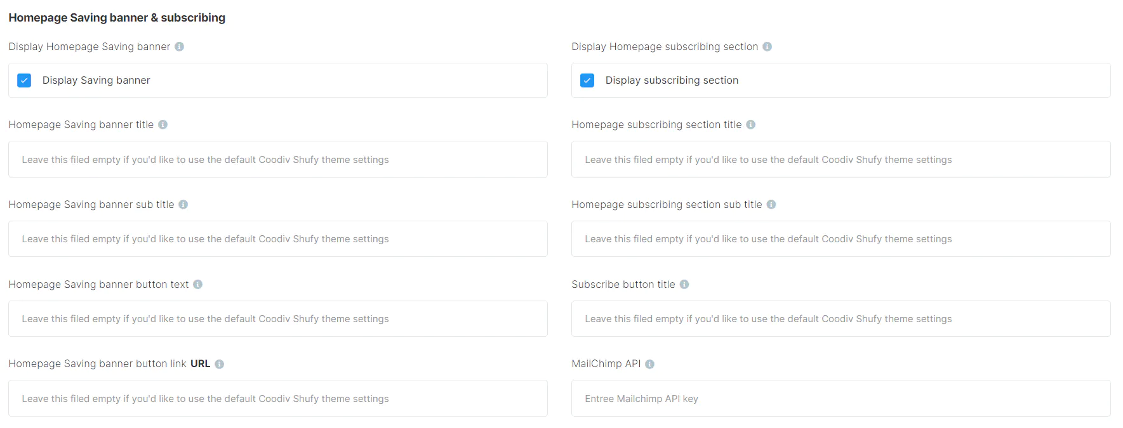Image resolution: width=1123 pixels, height=428 pixels.
Task: Click info icon next to Homepage Saving banner title
Action: [x=163, y=125]
